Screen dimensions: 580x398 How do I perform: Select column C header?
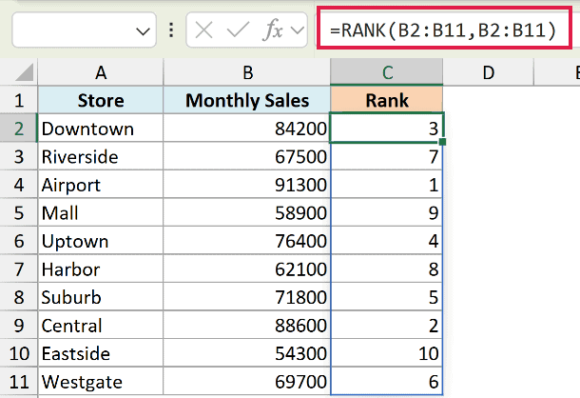387,72
